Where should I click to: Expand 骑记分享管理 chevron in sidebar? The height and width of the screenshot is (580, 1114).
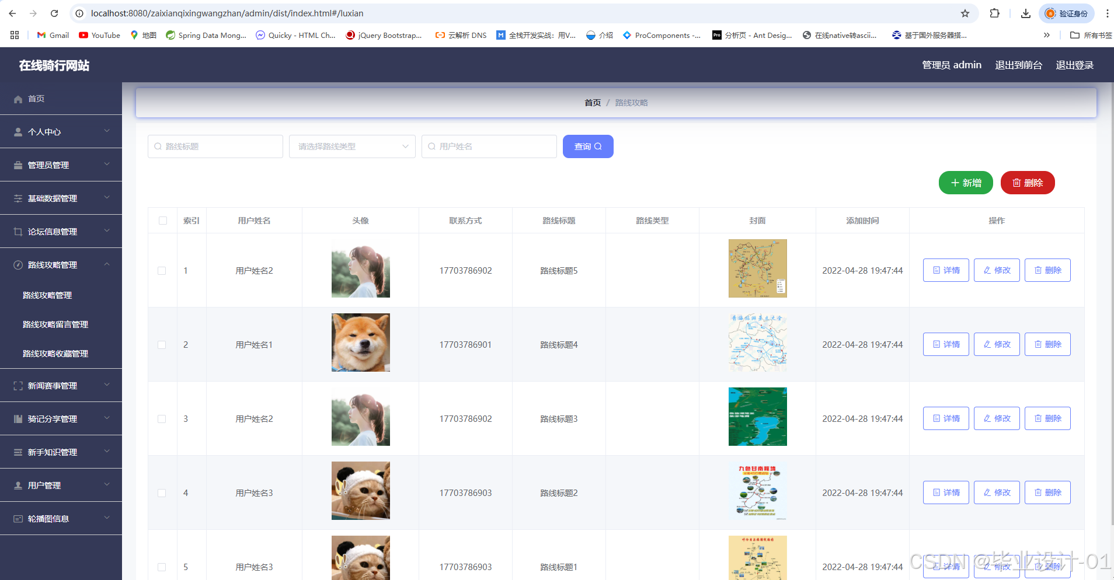(x=107, y=418)
